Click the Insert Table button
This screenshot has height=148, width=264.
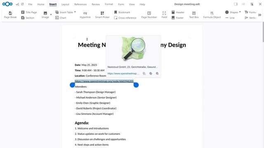tap(64, 12)
